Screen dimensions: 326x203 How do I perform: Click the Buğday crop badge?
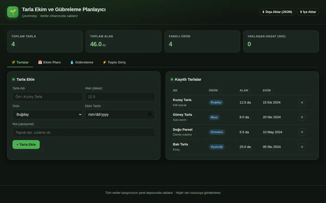216,102
